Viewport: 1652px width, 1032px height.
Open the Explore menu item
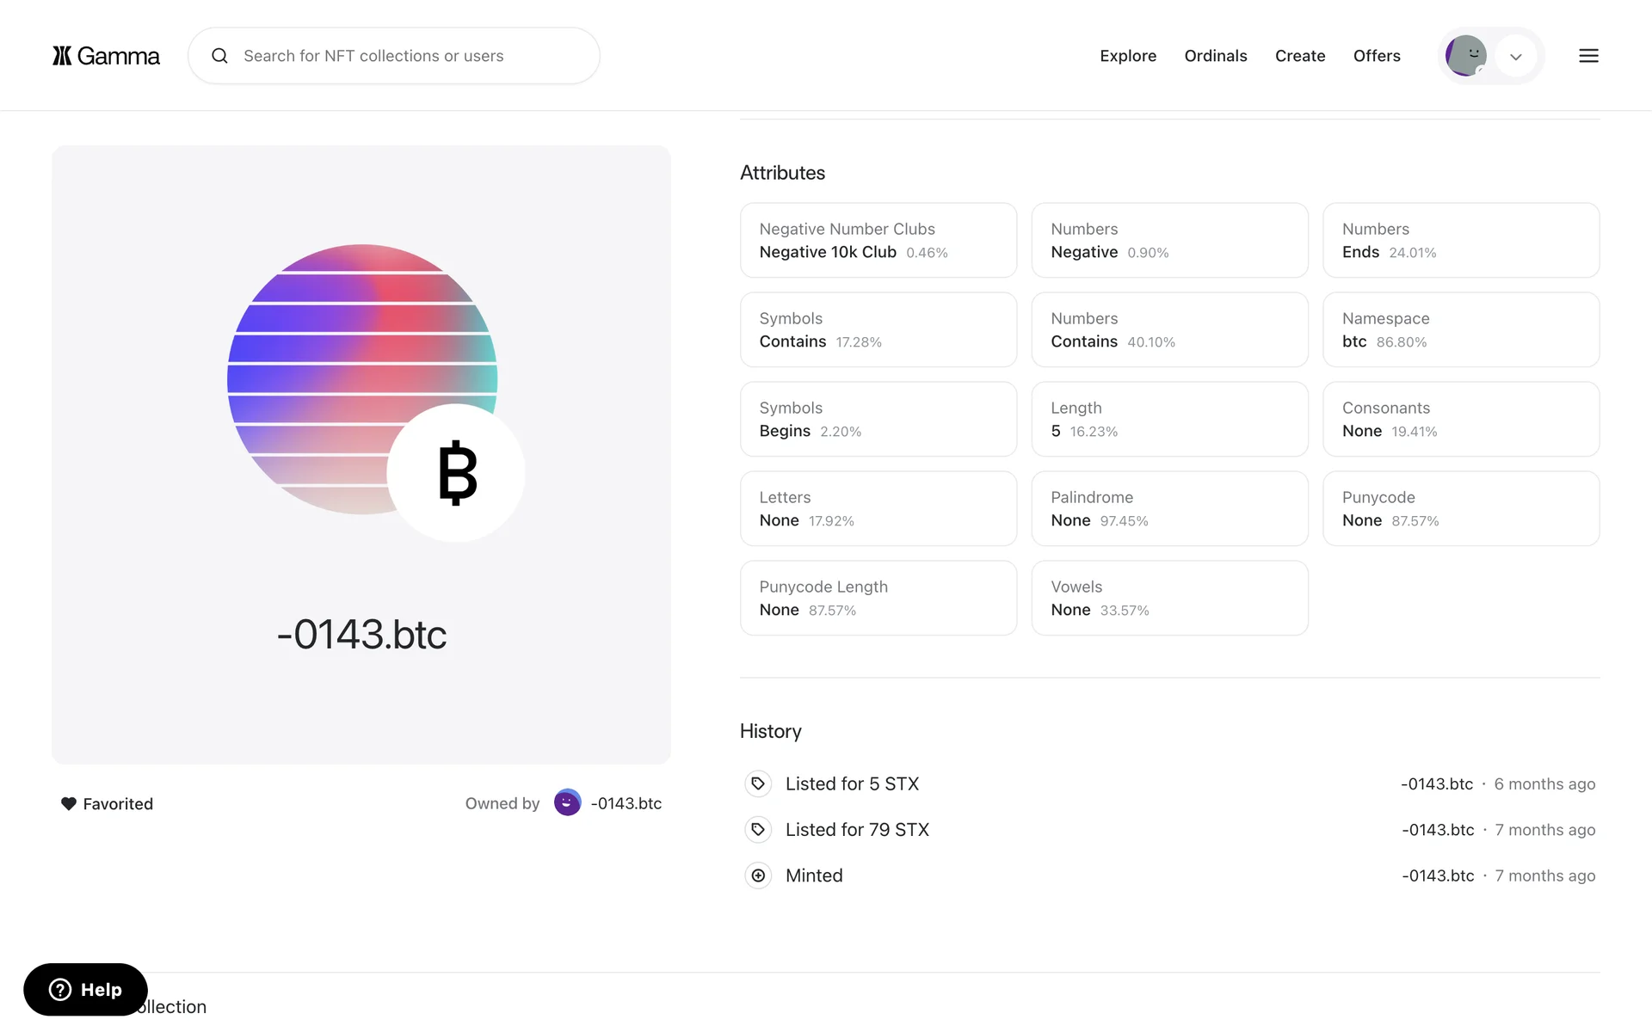(1127, 56)
